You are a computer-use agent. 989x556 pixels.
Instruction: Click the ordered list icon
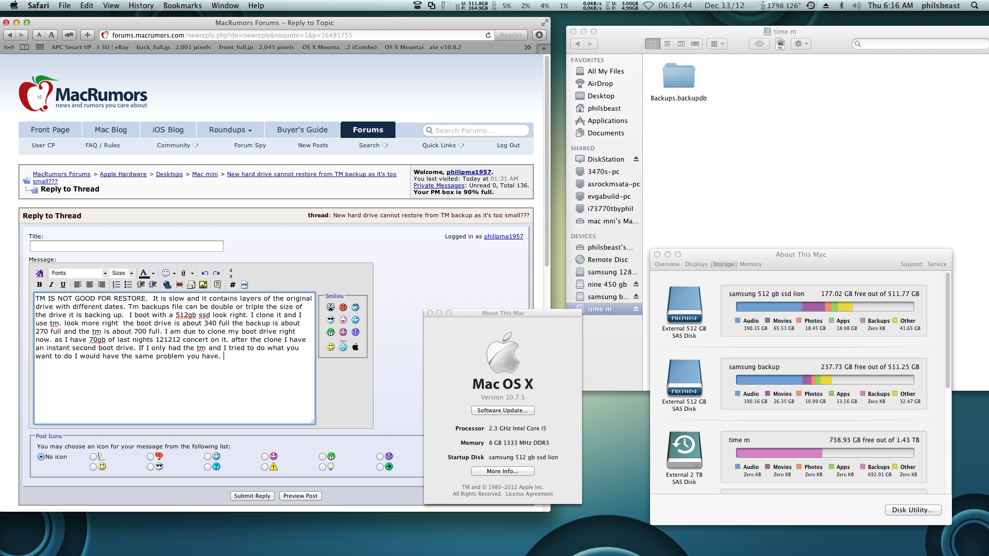tap(116, 285)
